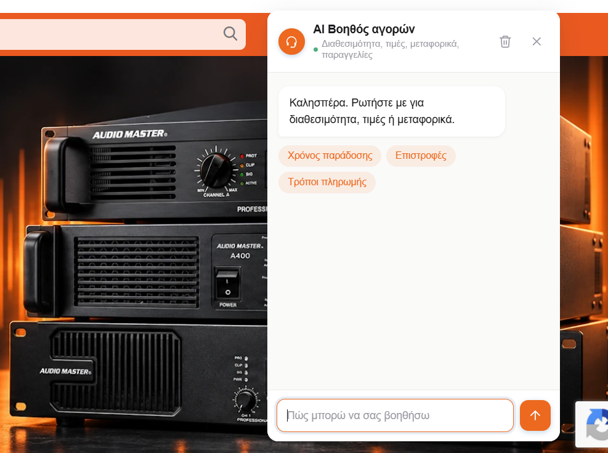The height and width of the screenshot is (453, 608).
Task: Click the Καλησπέρα greeting message bubble
Action: pyautogui.click(x=392, y=111)
